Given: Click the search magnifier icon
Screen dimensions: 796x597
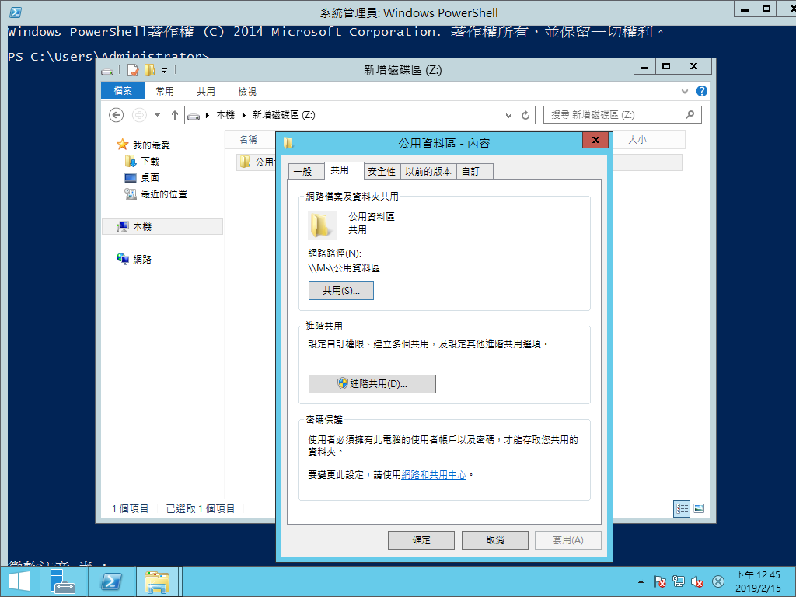Looking at the screenshot, I should point(690,115).
